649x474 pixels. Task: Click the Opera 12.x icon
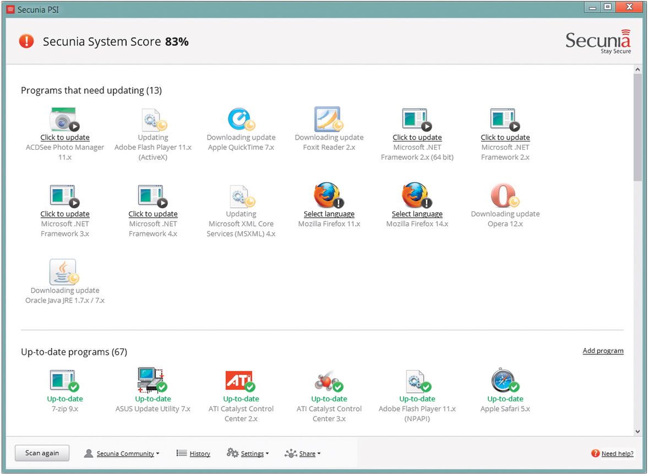pos(505,195)
